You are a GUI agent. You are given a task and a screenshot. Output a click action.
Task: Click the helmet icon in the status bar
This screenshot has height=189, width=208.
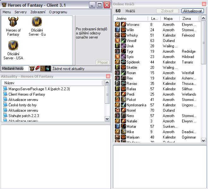point(32,68)
